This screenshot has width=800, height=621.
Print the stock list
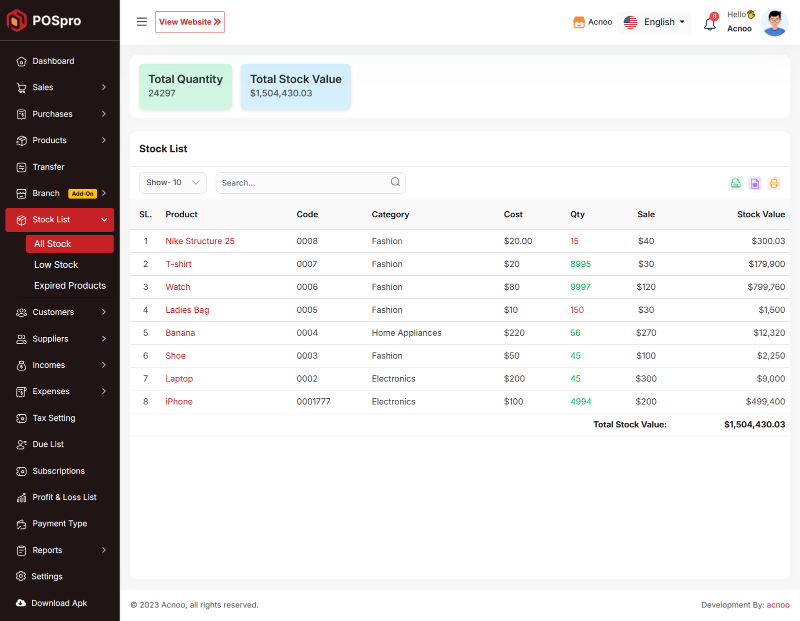[x=773, y=183]
